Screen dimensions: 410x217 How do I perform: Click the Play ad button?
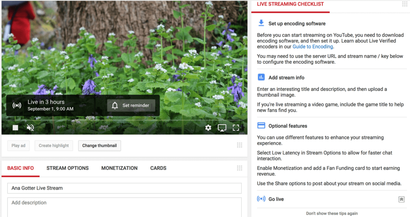tap(18, 145)
